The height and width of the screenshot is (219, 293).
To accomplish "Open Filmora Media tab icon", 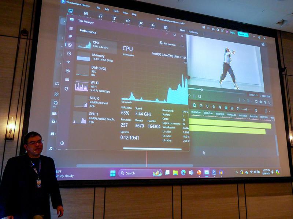I will (x=70, y=11).
